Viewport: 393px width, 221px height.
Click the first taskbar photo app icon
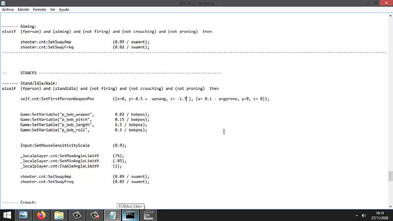pos(24,215)
